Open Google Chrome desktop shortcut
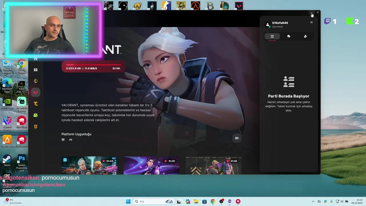The height and width of the screenshot is (206, 366). [x=22, y=66]
